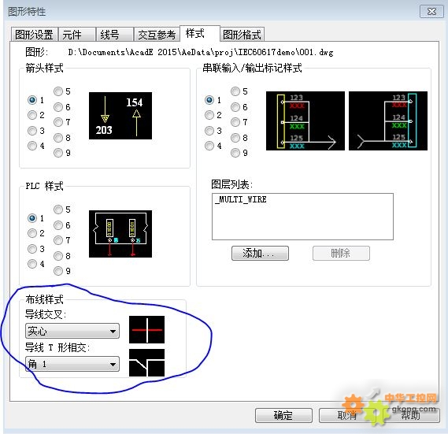
Task: Open the 元件 tab
Action: click(x=76, y=35)
